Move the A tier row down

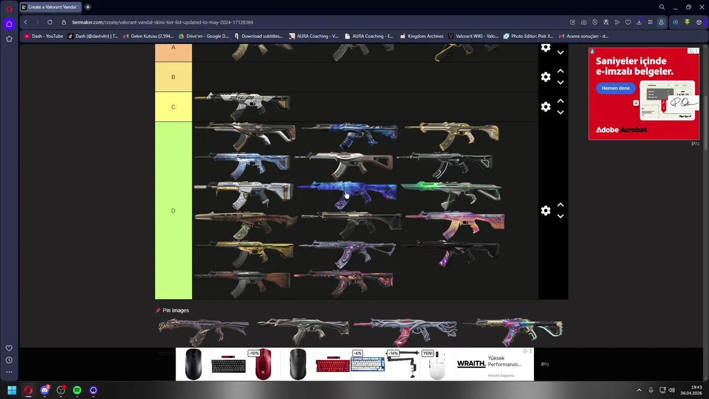pyautogui.click(x=561, y=53)
